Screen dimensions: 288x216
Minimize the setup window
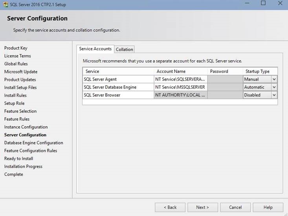coord(247,3)
